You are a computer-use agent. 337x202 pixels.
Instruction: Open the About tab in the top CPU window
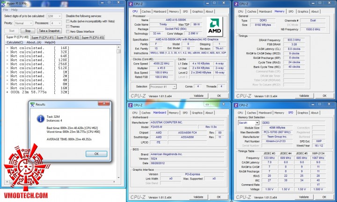(209, 12)
